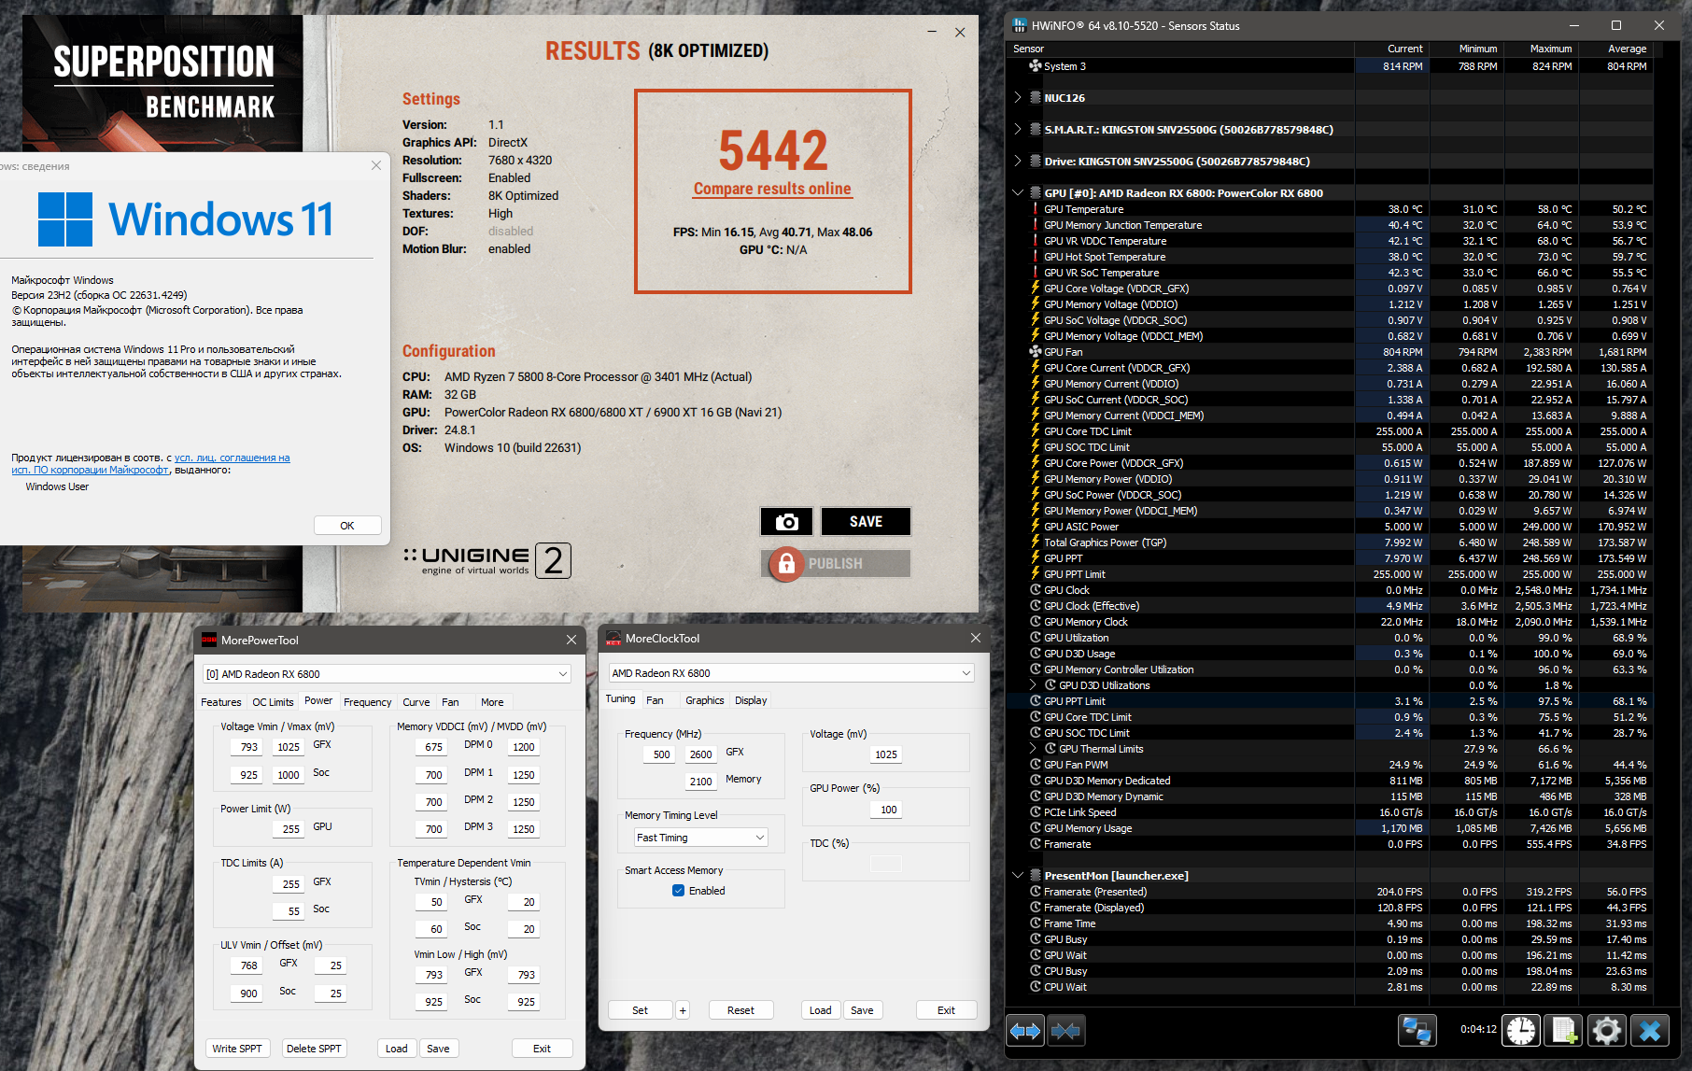
Task: Switch to the Features tab in MorePowerTool
Action: (x=221, y=702)
